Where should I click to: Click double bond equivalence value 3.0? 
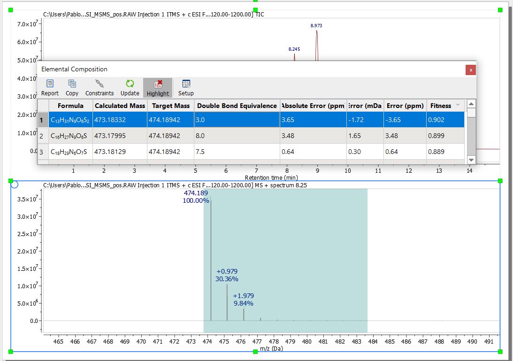[x=200, y=120]
